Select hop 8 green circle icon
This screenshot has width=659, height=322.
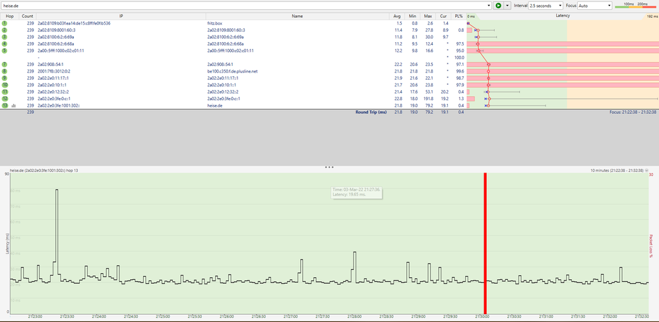(x=5, y=71)
